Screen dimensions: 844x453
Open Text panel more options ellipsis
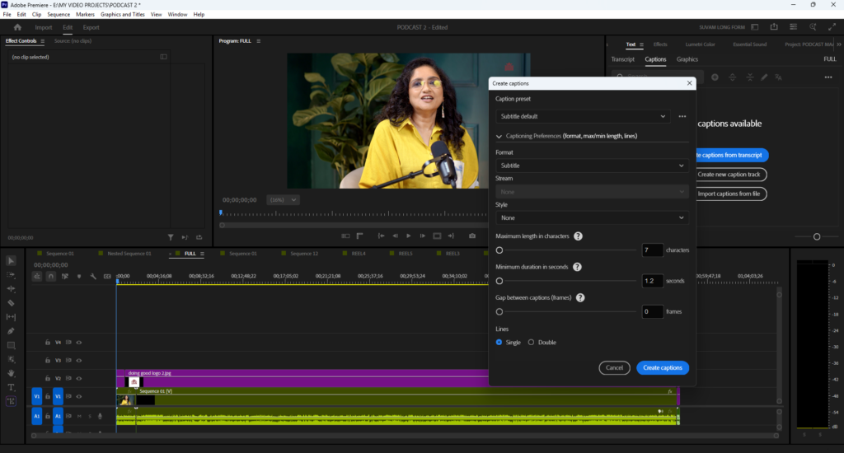pyautogui.click(x=828, y=77)
